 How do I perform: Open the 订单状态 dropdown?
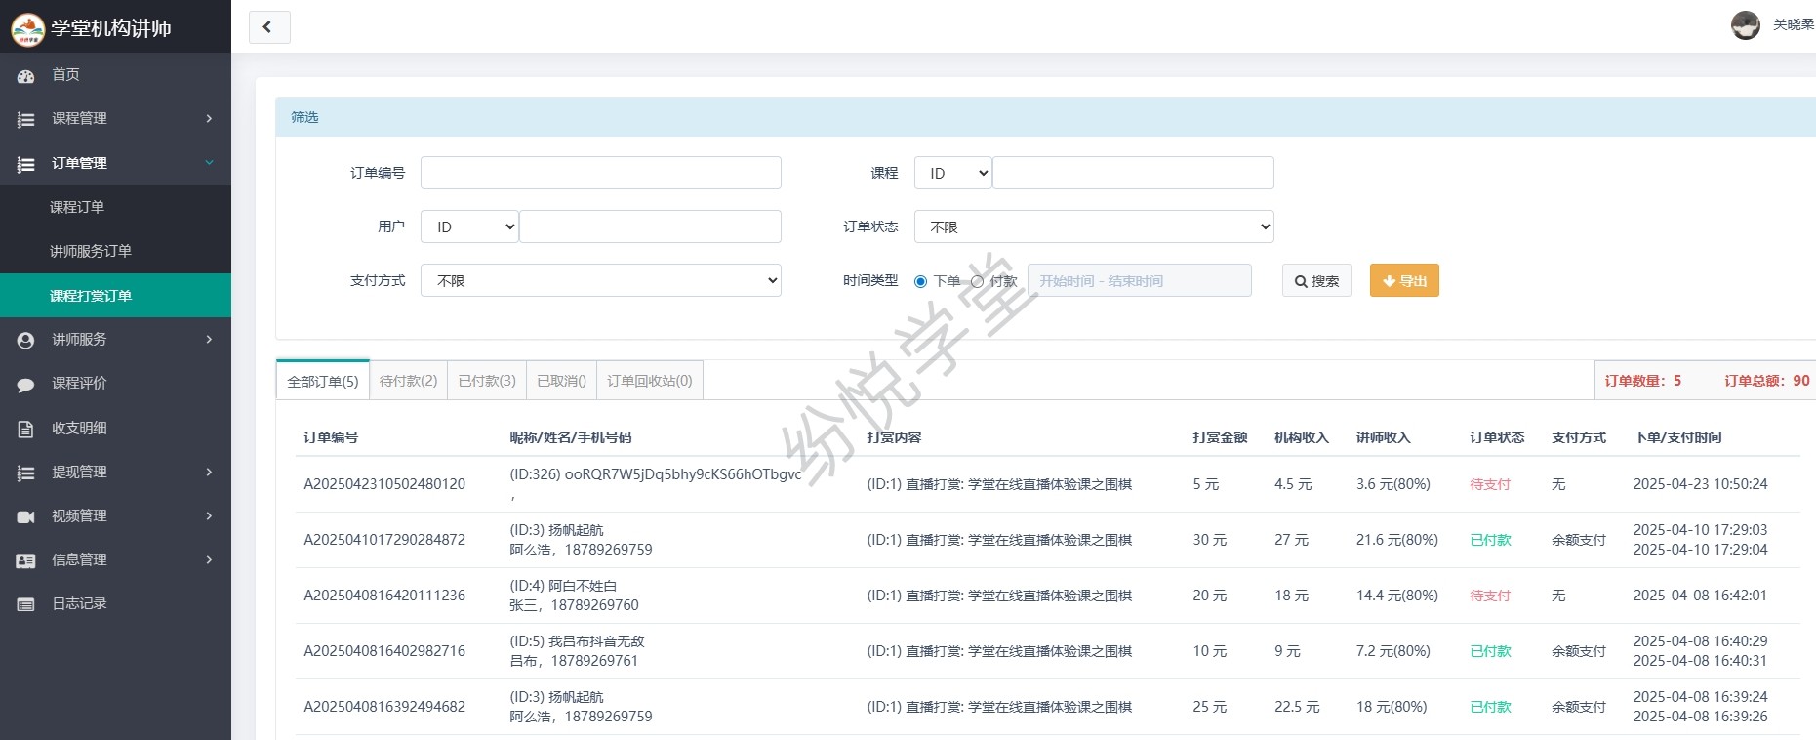pyautogui.click(x=1093, y=226)
